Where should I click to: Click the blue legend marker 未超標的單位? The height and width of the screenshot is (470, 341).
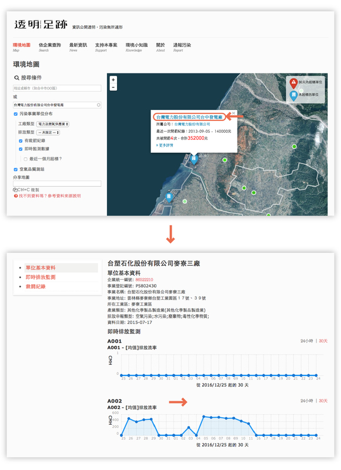(x=293, y=95)
